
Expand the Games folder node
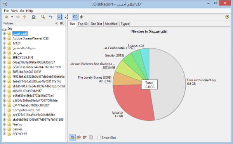[4, 129]
